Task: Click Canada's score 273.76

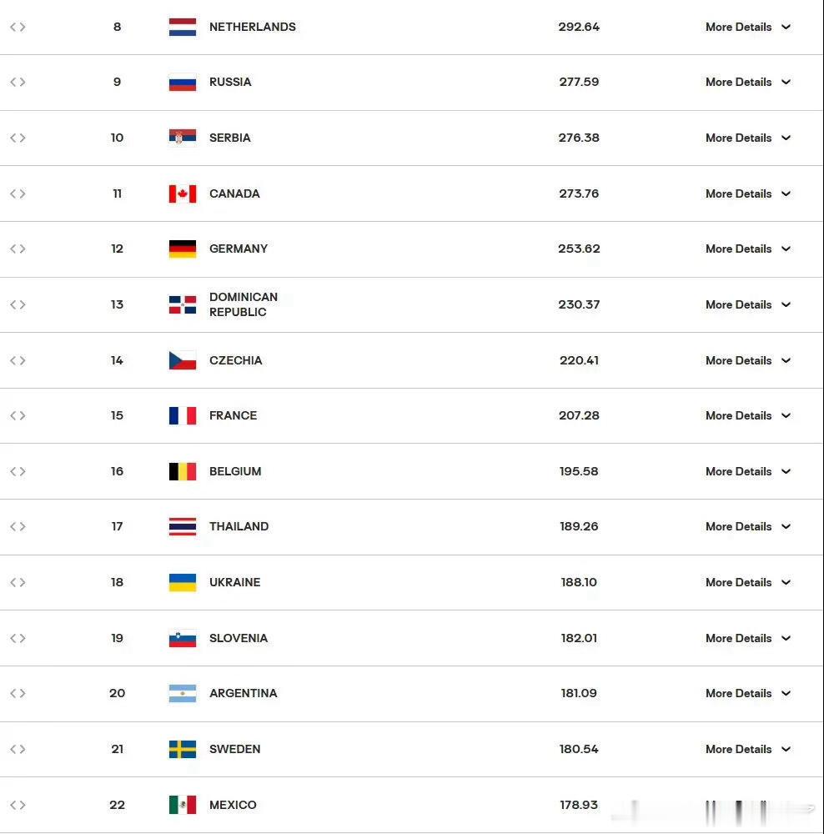Action: (x=579, y=193)
